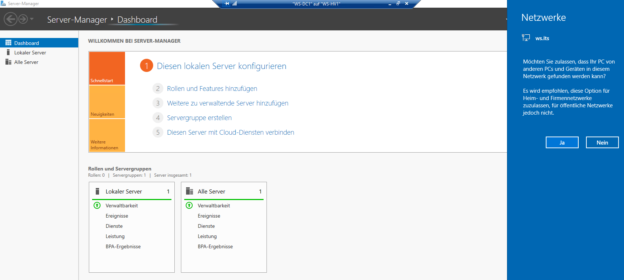Click the Servergruppen: 1 status text
This screenshot has height=280, width=624.
pos(129,175)
